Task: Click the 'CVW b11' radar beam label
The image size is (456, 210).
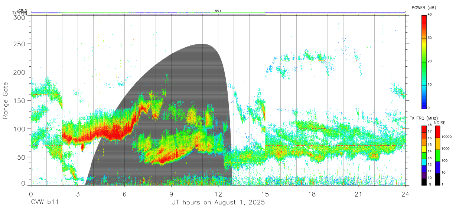Action: (x=45, y=203)
